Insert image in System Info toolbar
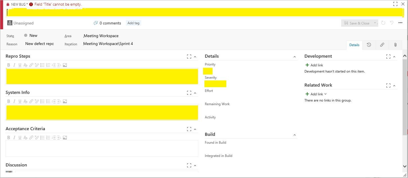 click(65, 101)
